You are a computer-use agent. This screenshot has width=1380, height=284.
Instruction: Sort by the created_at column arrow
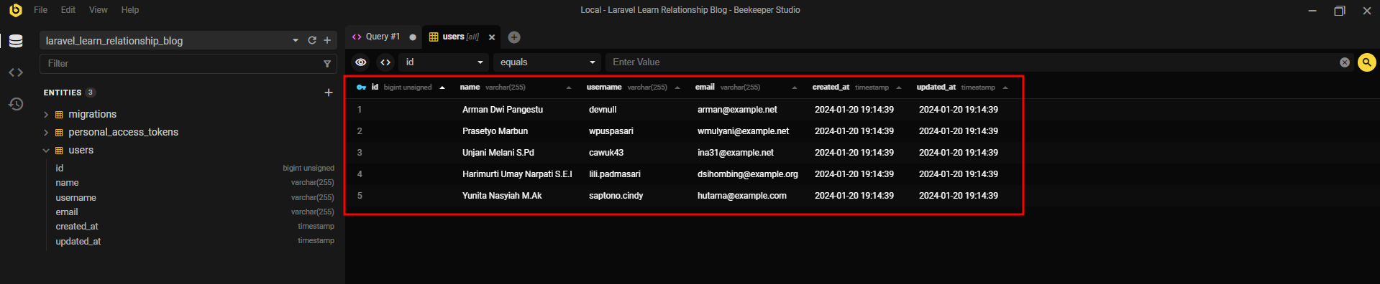(x=899, y=87)
